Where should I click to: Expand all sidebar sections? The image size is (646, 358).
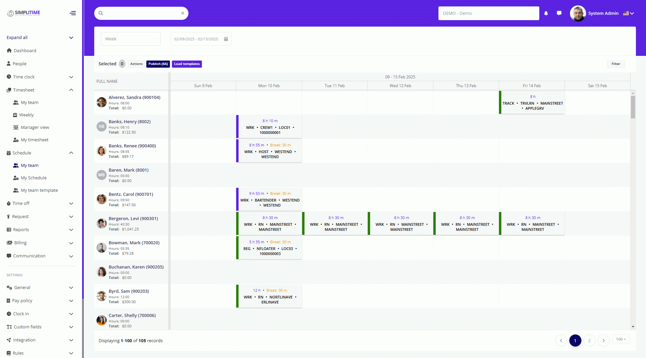coord(40,37)
